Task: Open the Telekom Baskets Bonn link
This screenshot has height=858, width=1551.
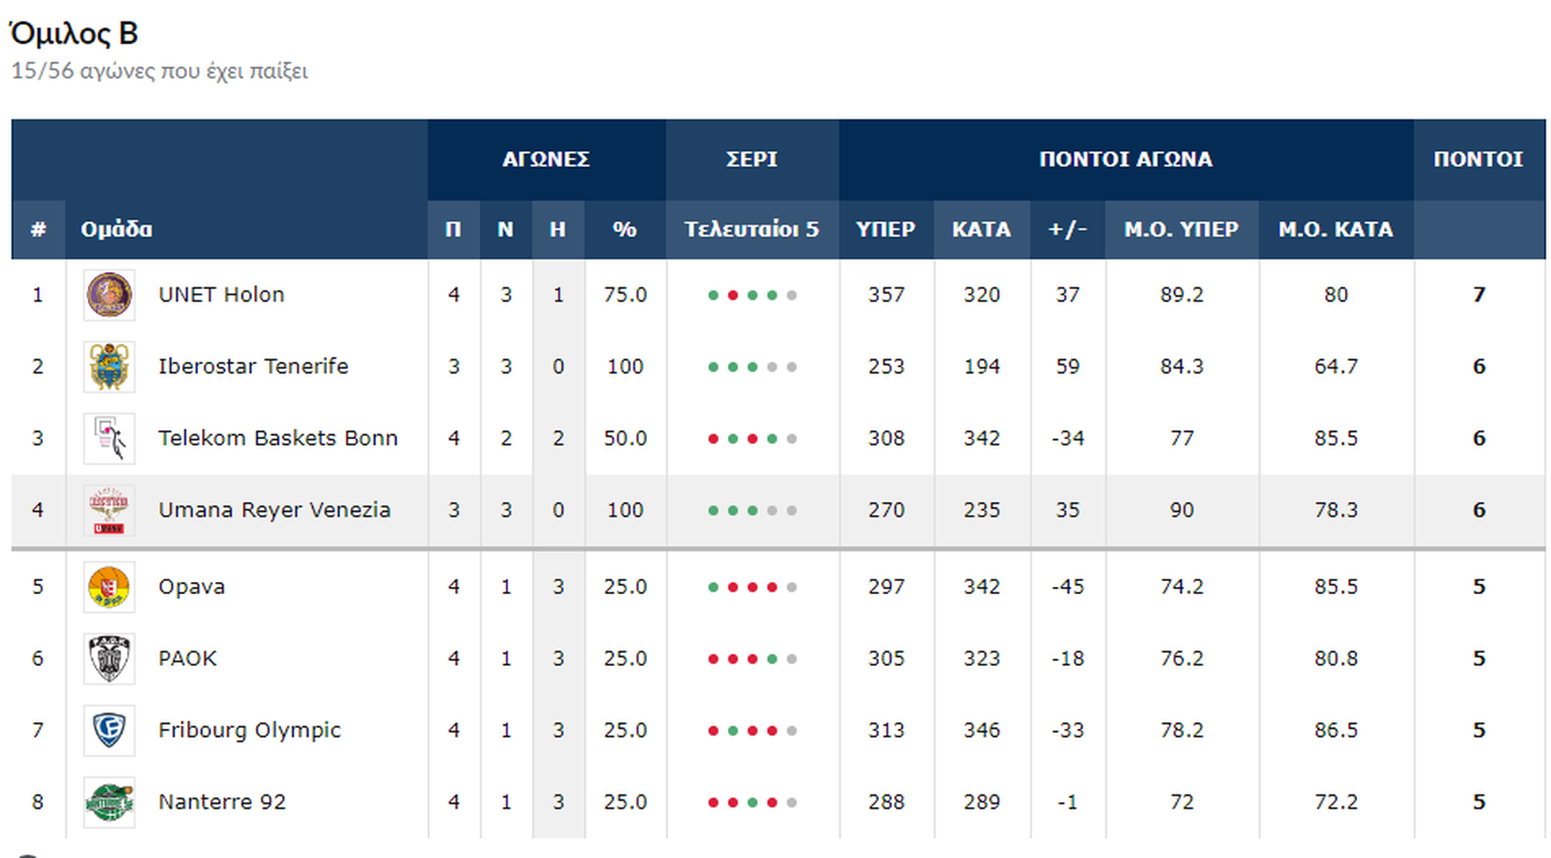Action: (x=278, y=439)
